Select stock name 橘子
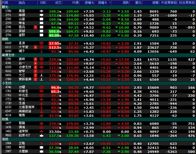196x154 pixels. (22, 51)
